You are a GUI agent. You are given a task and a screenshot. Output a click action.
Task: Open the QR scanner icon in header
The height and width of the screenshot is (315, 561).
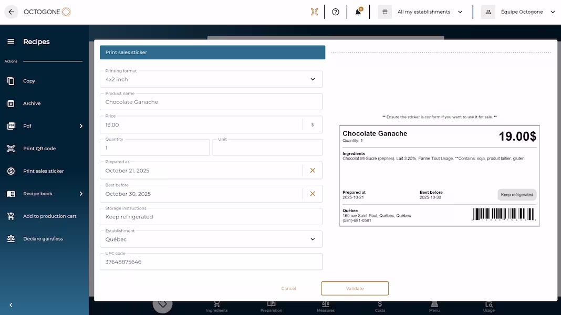click(314, 12)
